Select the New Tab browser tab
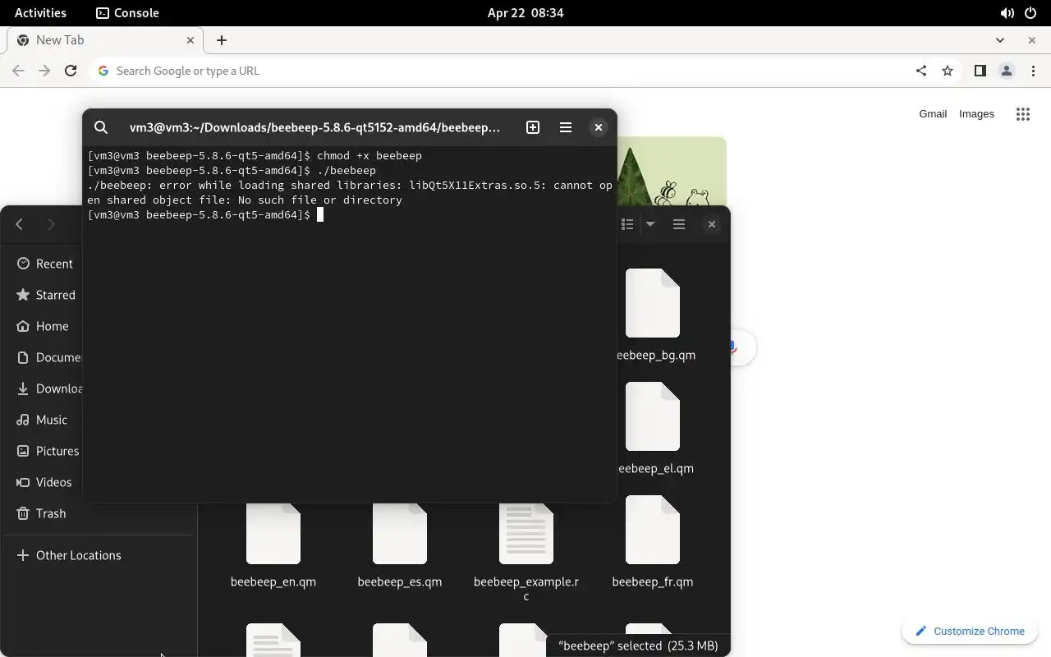The width and height of the screenshot is (1051, 657). (x=104, y=40)
